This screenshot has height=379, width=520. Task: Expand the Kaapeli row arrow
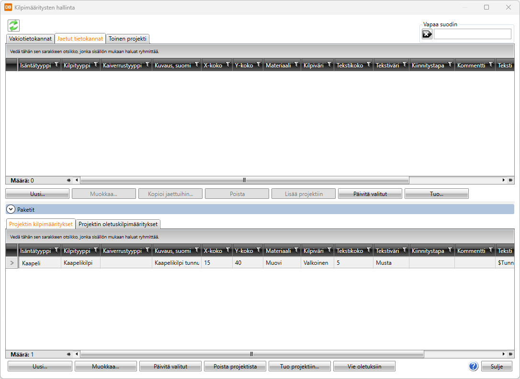pos(12,263)
